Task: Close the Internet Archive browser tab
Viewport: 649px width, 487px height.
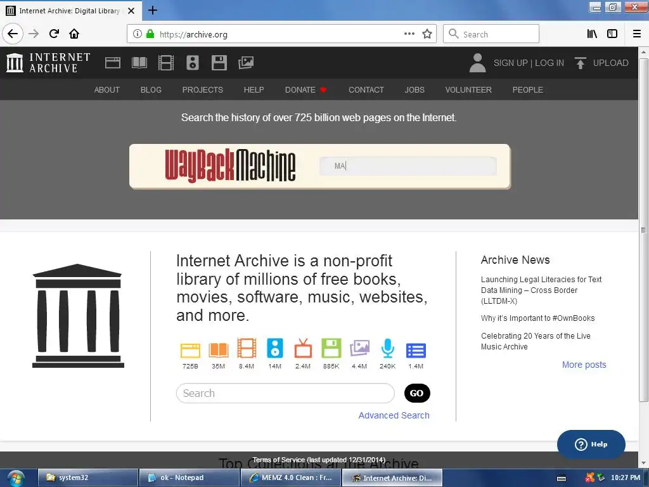Action: 131,11
